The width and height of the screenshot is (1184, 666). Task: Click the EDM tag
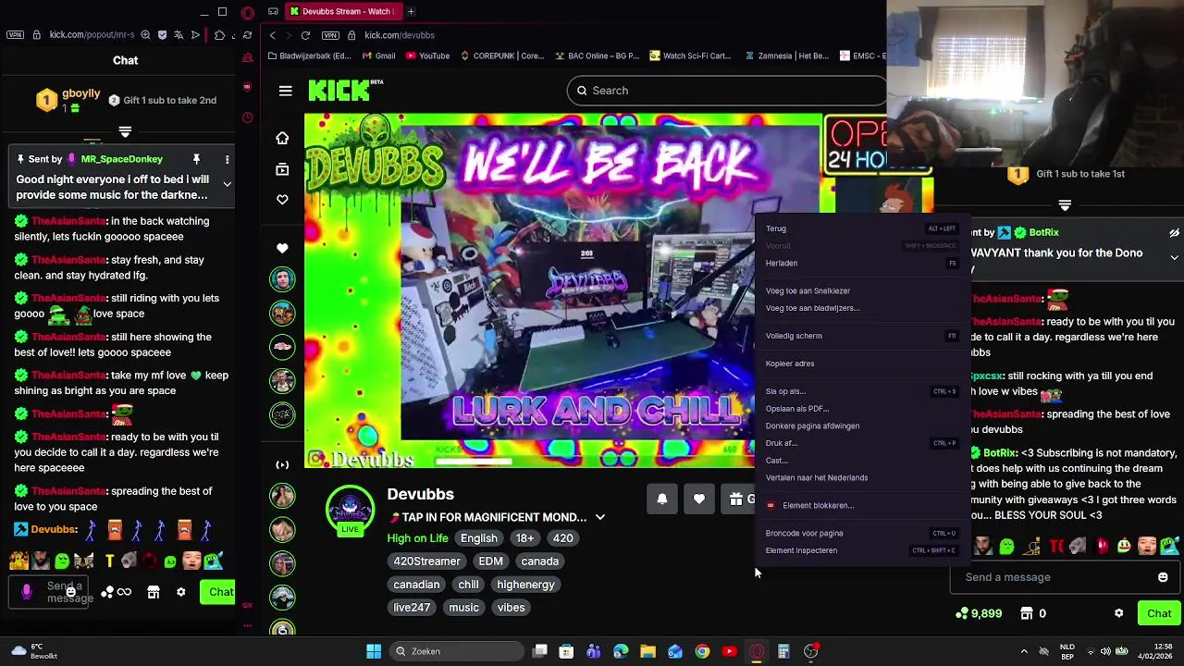(x=490, y=561)
